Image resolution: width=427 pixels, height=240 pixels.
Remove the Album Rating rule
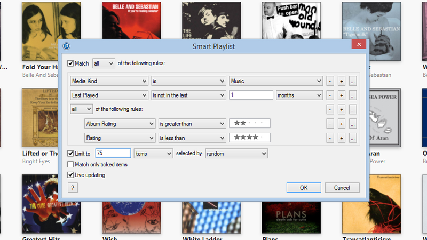pyautogui.click(x=330, y=124)
